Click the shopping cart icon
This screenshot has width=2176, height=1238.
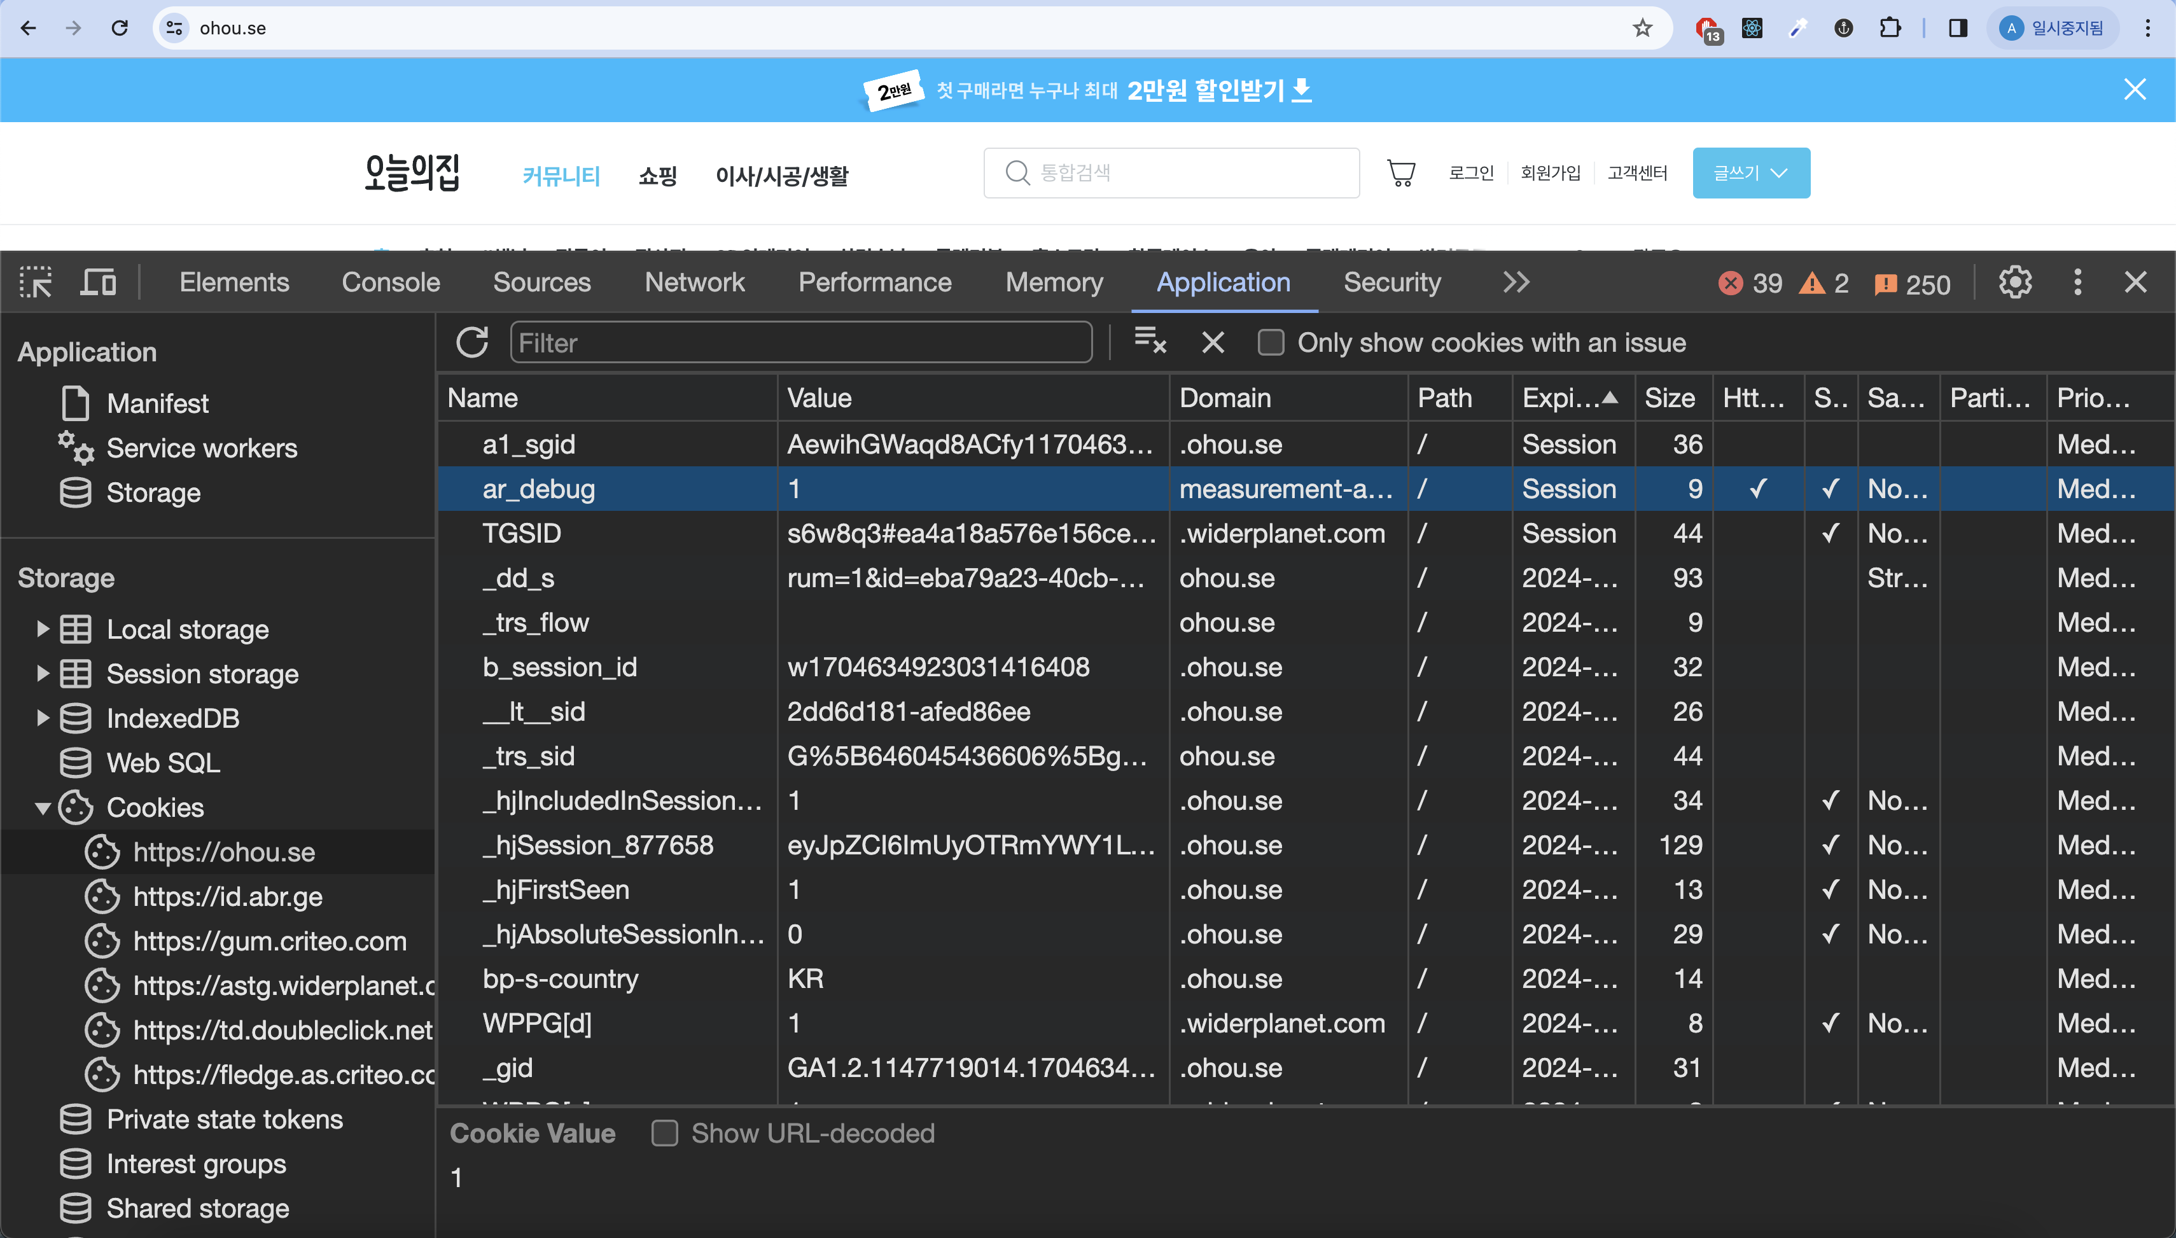(1400, 172)
